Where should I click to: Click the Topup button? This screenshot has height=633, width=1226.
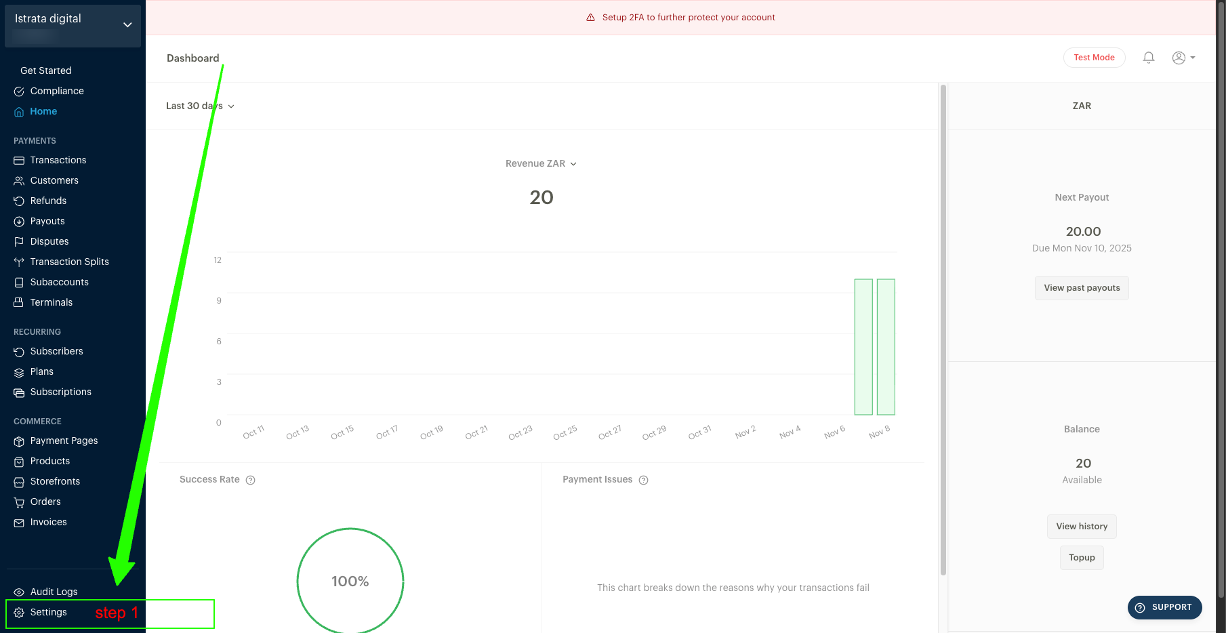pyautogui.click(x=1082, y=558)
